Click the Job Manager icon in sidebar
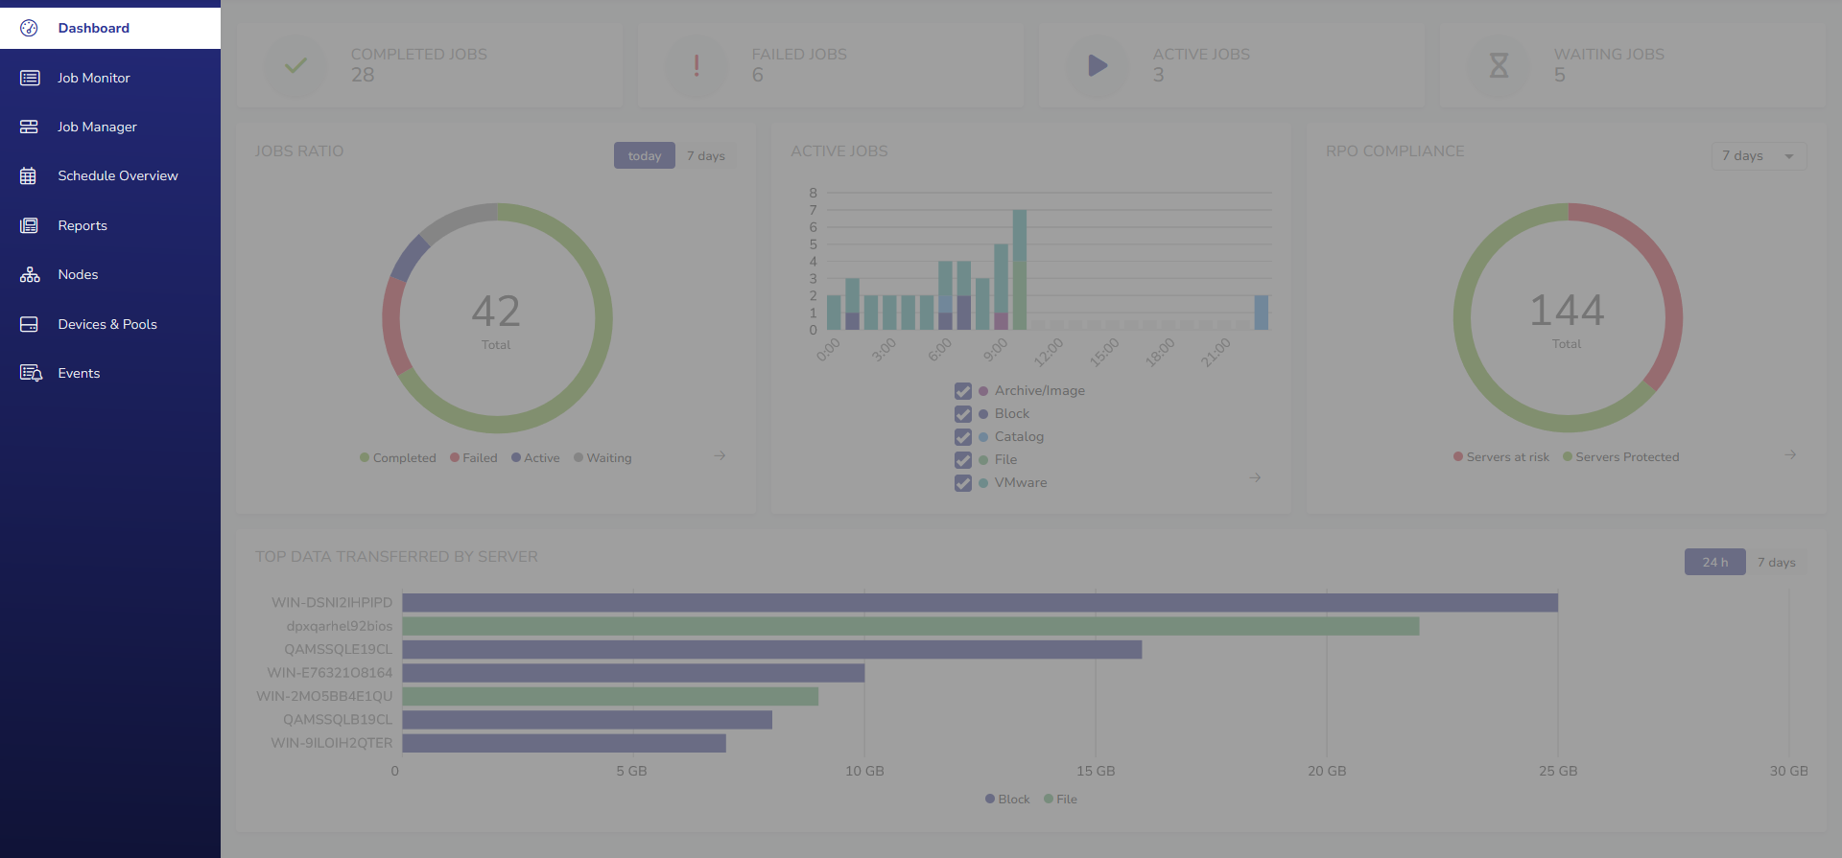This screenshot has width=1842, height=858. 29,127
